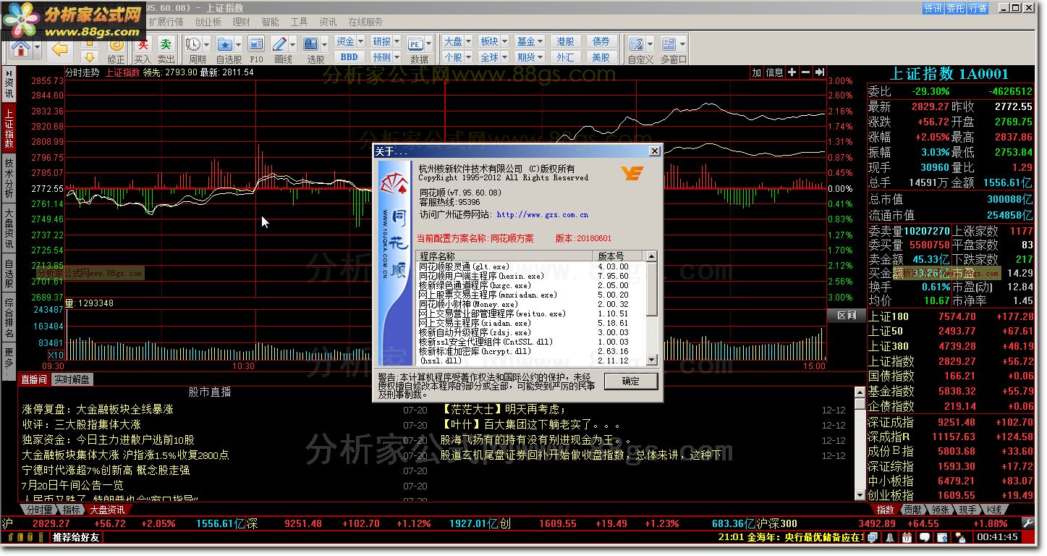Expand the 基金 fund dropdown
Screen dimensions: 1047x556
541,42
